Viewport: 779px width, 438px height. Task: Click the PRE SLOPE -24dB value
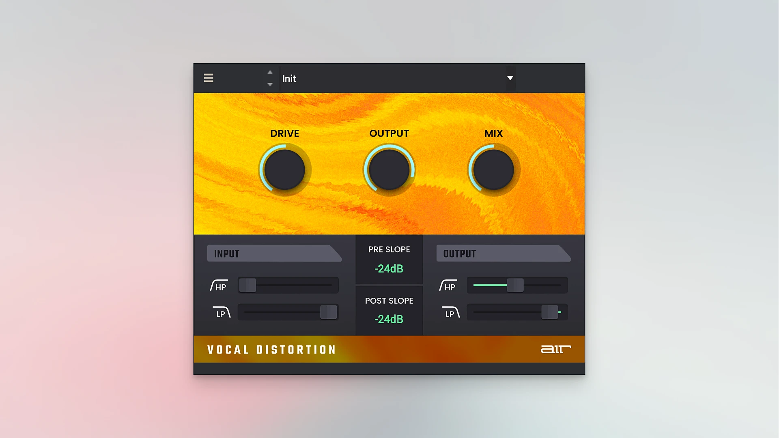(x=389, y=268)
